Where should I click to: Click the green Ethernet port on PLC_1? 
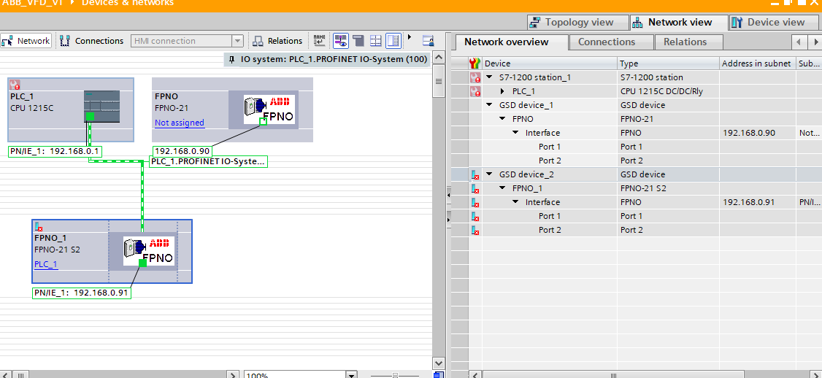point(90,116)
